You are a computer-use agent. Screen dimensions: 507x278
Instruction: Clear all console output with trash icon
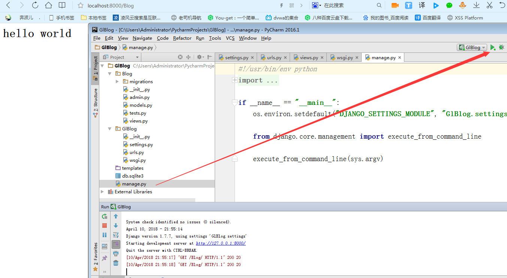coord(116,263)
